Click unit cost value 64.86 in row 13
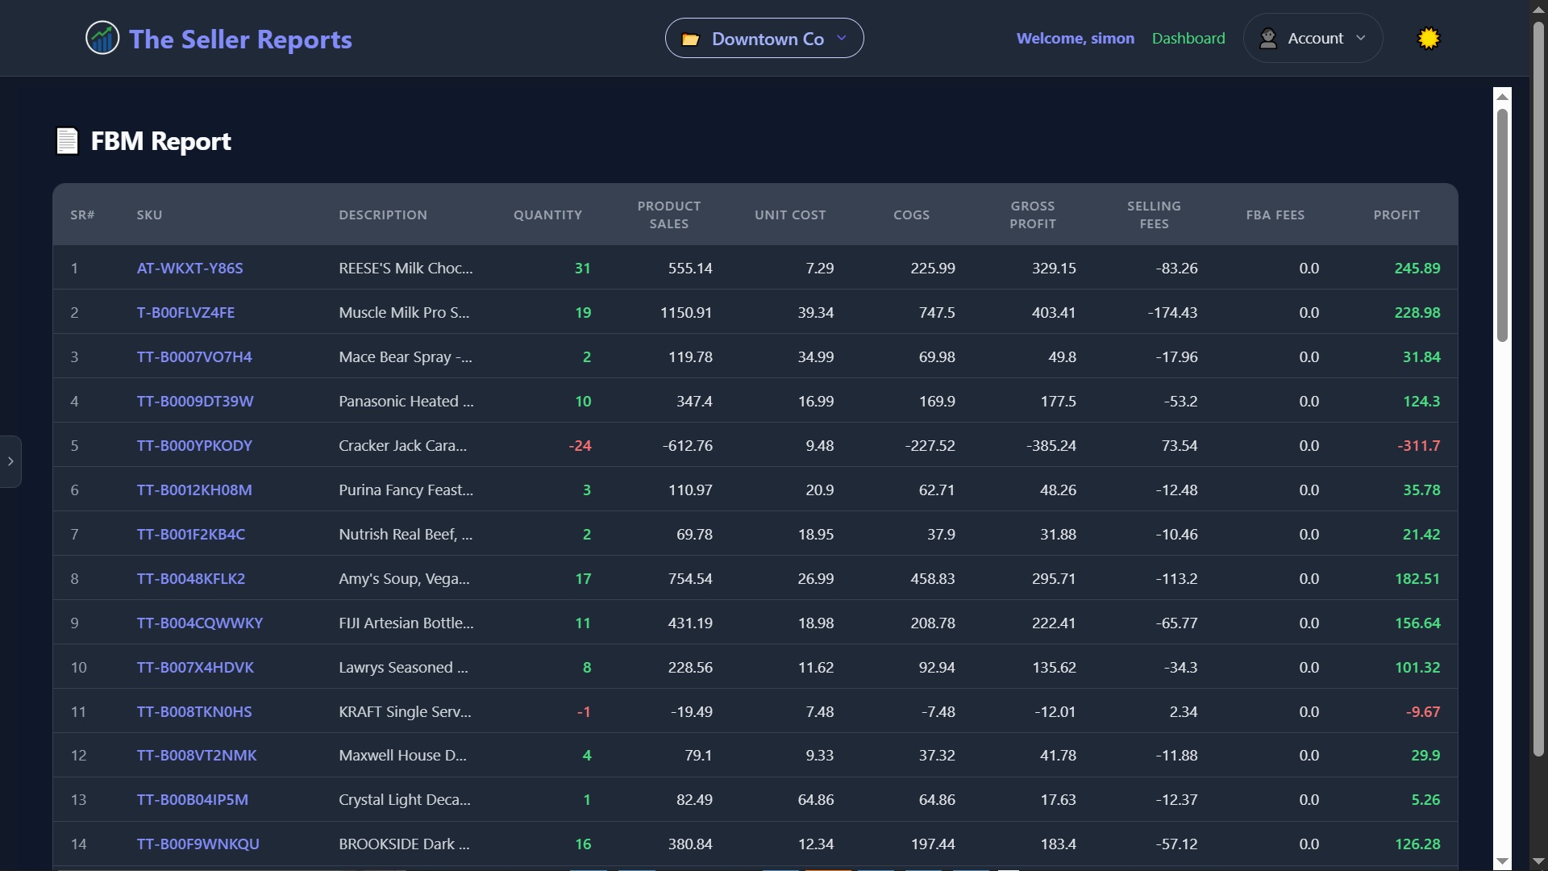 click(816, 799)
